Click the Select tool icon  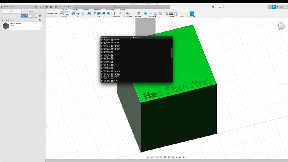192,13
